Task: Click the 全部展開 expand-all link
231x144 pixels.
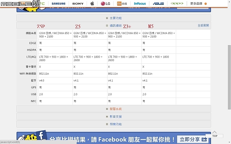Action: point(203,25)
